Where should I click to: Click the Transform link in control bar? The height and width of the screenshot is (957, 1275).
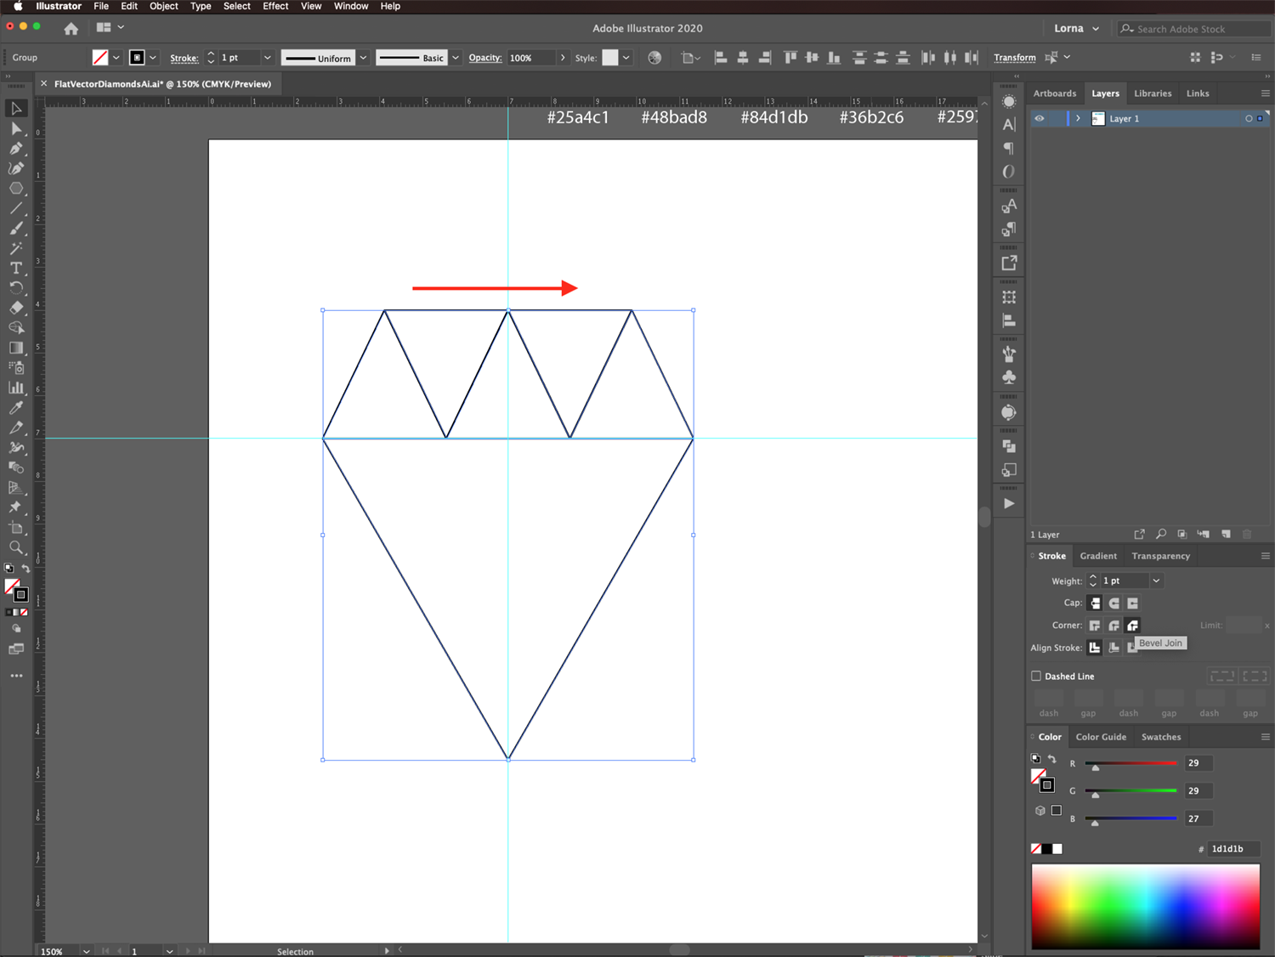click(1015, 58)
